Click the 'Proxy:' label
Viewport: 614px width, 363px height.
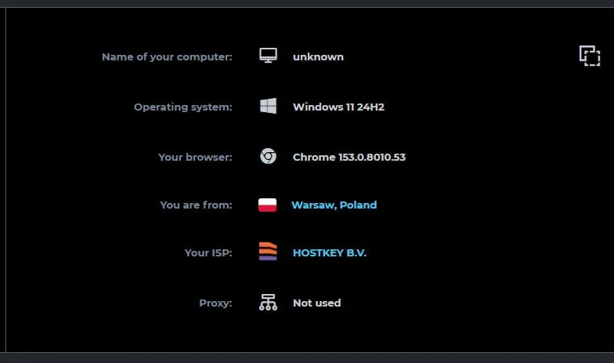tap(216, 303)
